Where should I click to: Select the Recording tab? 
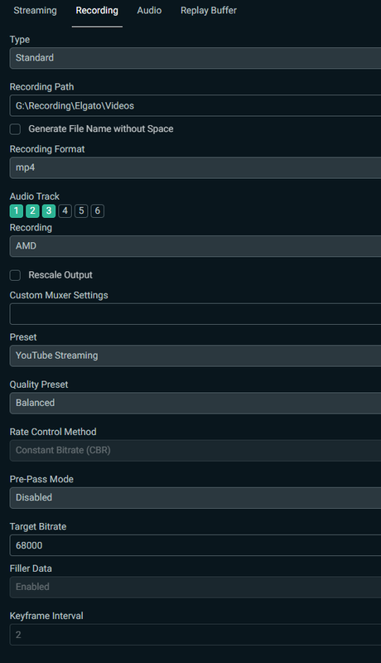97,11
